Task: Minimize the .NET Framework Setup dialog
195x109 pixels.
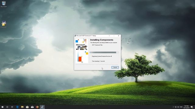Action: (x=109, y=36)
